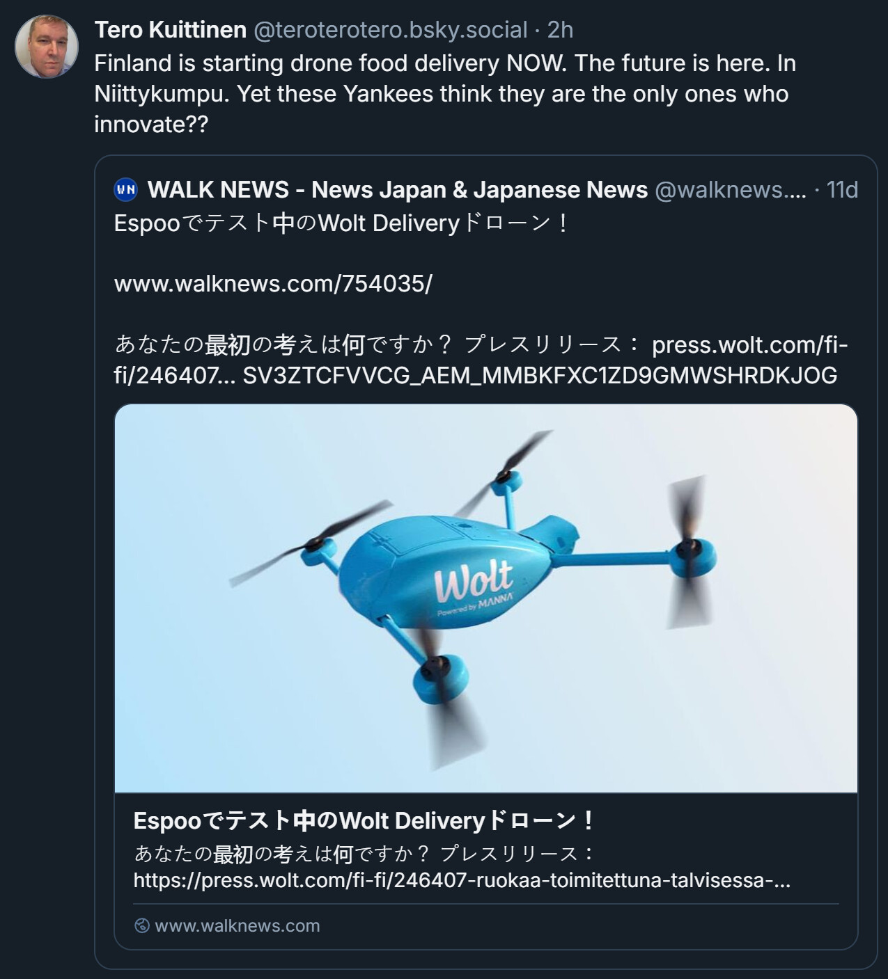Click the @walknews handle in quoted post

click(x=730, y=189)
